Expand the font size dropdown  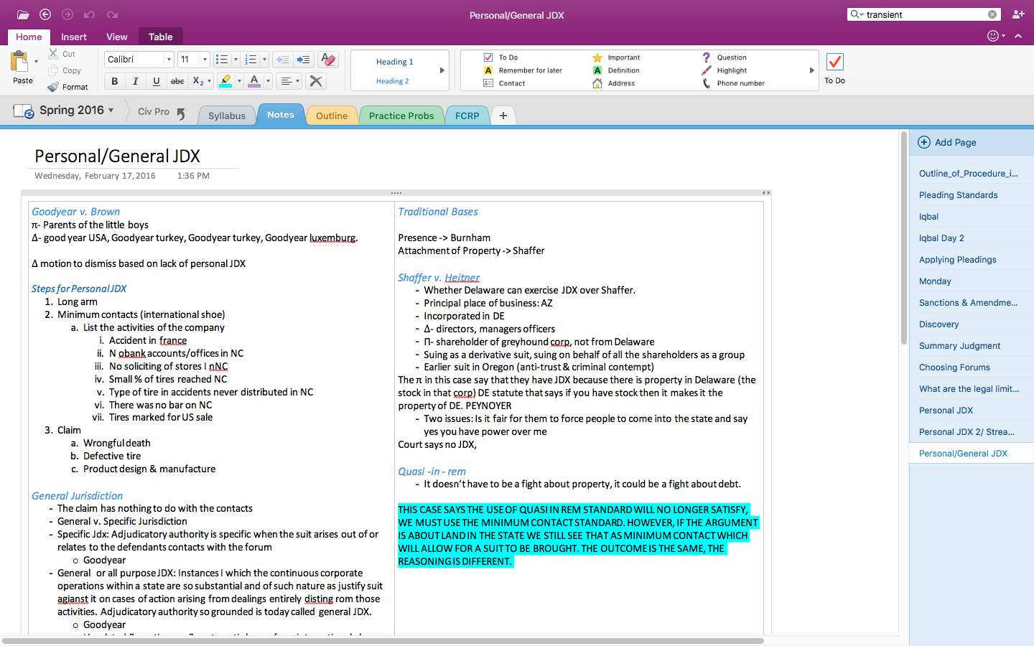tap(205, 60)
